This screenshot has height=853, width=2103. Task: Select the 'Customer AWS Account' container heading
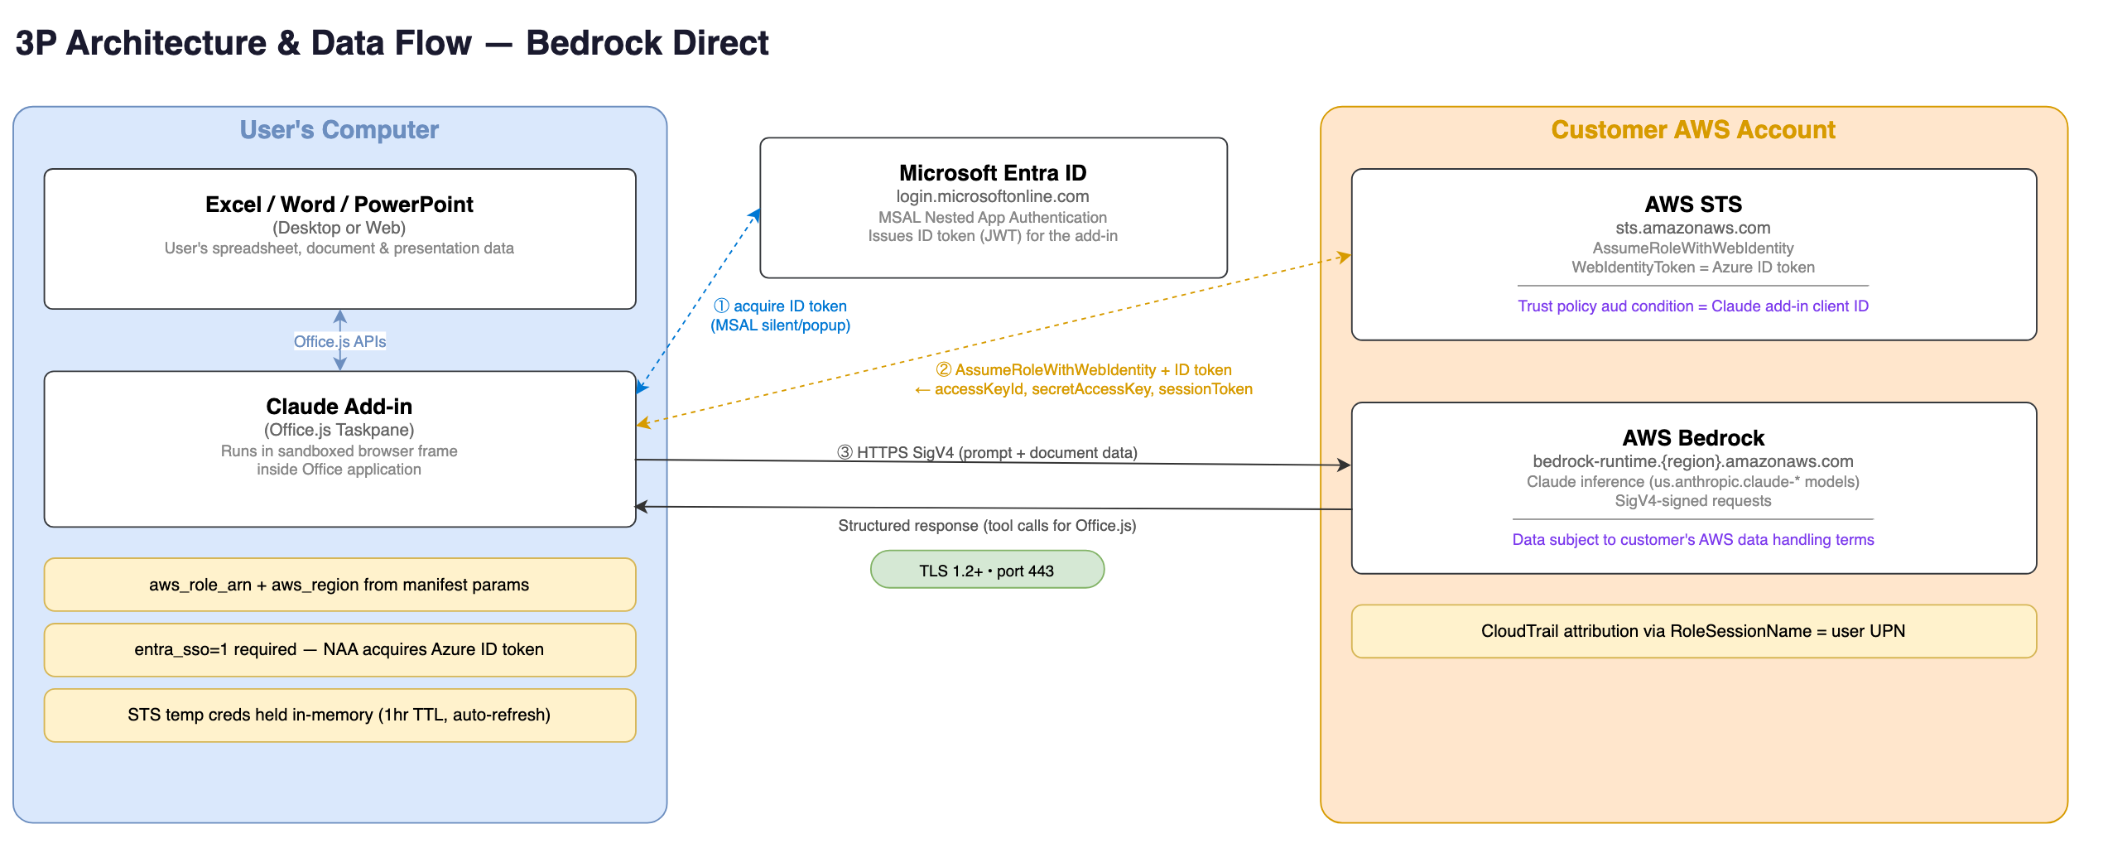(1693, 130)
